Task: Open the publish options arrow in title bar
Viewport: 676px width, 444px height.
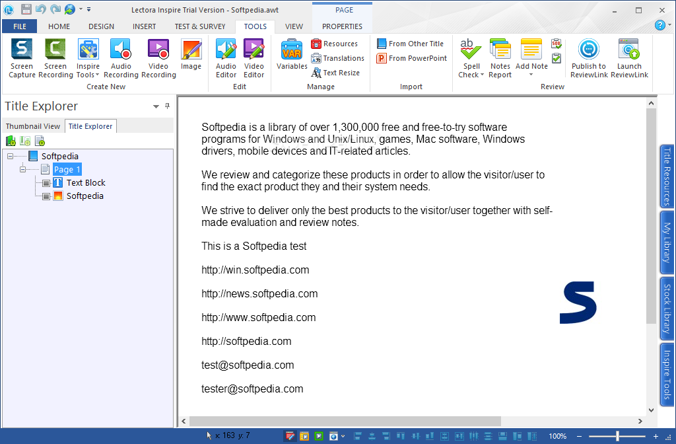Action: click(81, 9)
